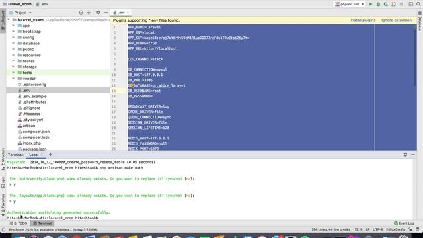Open the phpunit.xml run configuration dropdown
Image resolution: width=423 pixels, height=238 pixels.
[x=350, y=4]
